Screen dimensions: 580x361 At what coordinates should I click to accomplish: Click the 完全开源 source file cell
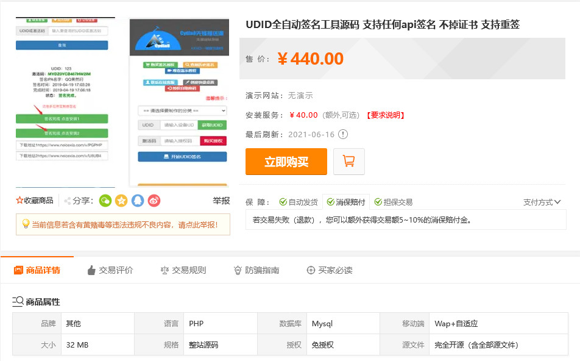coord(498,345)
